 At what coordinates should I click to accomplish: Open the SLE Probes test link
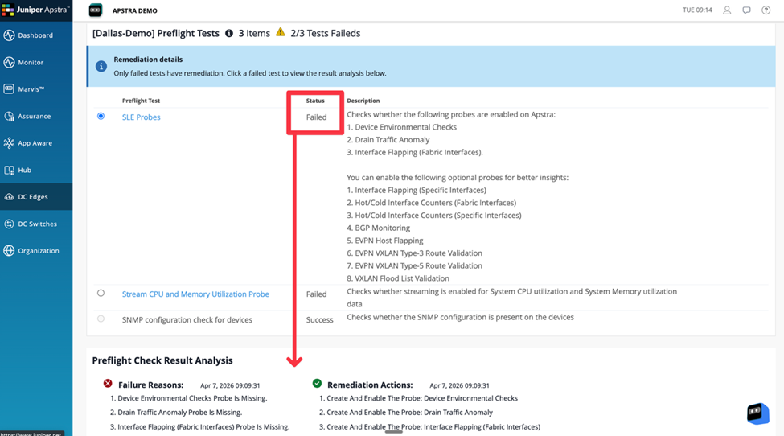(x=141, y=117)
